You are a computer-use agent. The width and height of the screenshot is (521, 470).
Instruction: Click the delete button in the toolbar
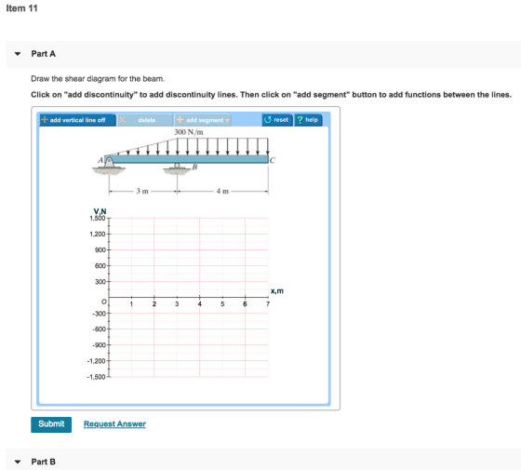(x=145, y=120)
